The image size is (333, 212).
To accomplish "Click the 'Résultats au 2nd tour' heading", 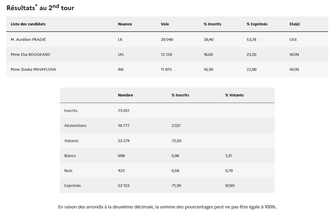I will 40,7.
